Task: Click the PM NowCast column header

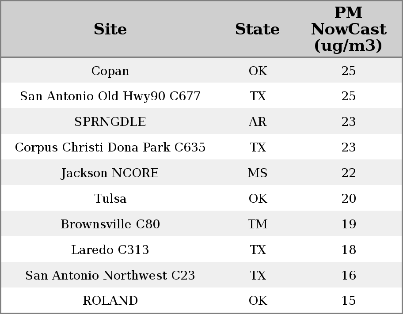Action: tap(348, 29)
